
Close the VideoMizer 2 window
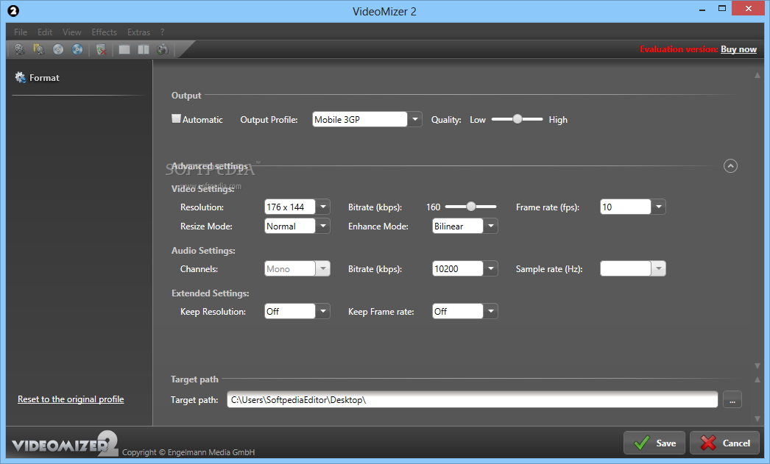click(x=749, y=8)
